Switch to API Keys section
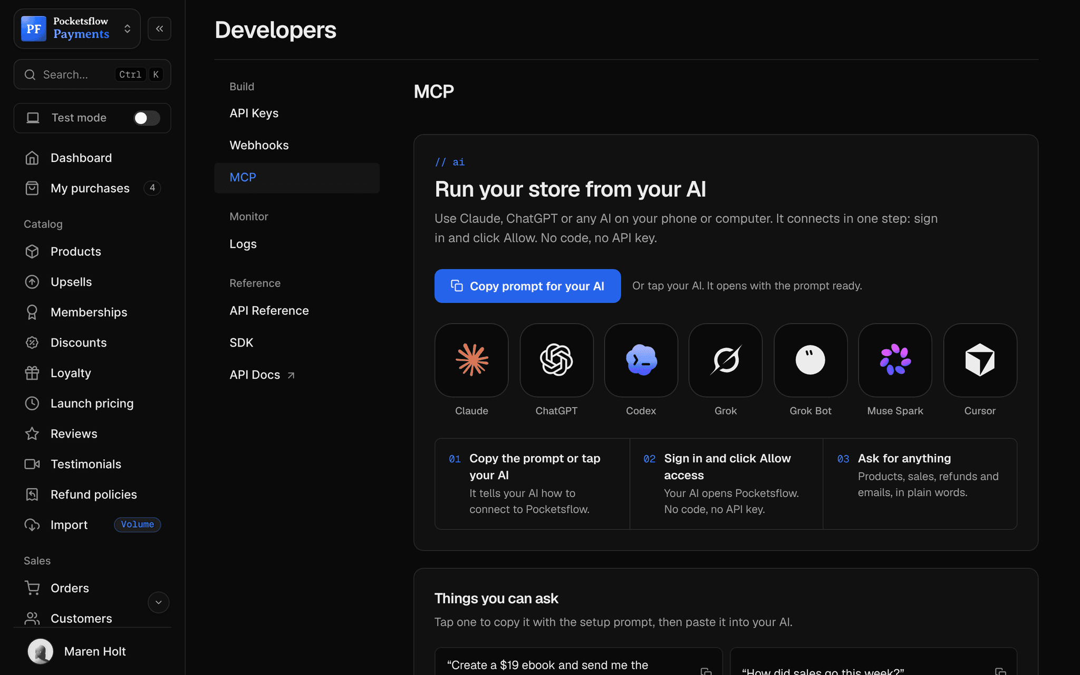Viewport: 1080px width, 675px height. click(x=297, y=113)
